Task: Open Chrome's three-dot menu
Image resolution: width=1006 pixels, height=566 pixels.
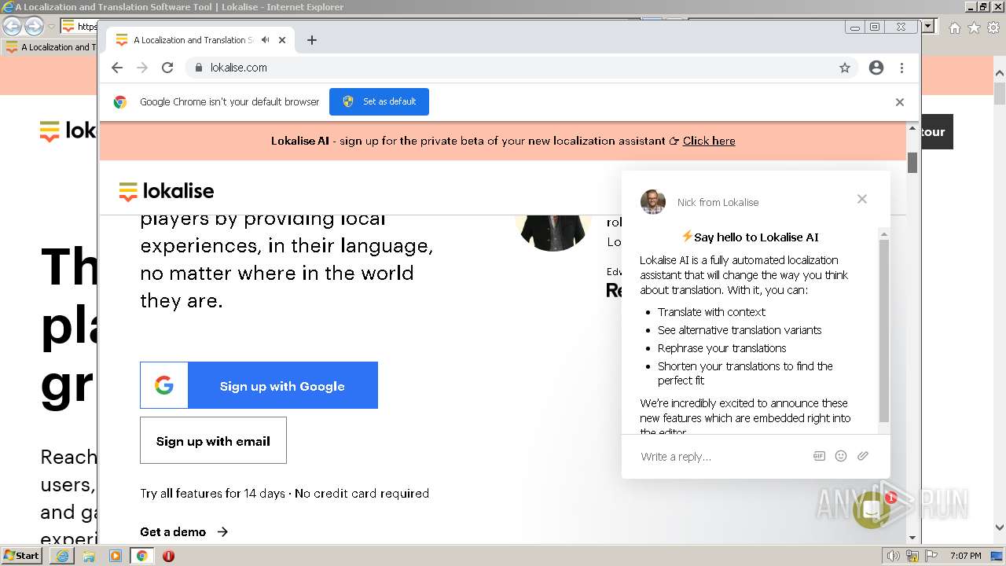Action: tap(901, 68)
